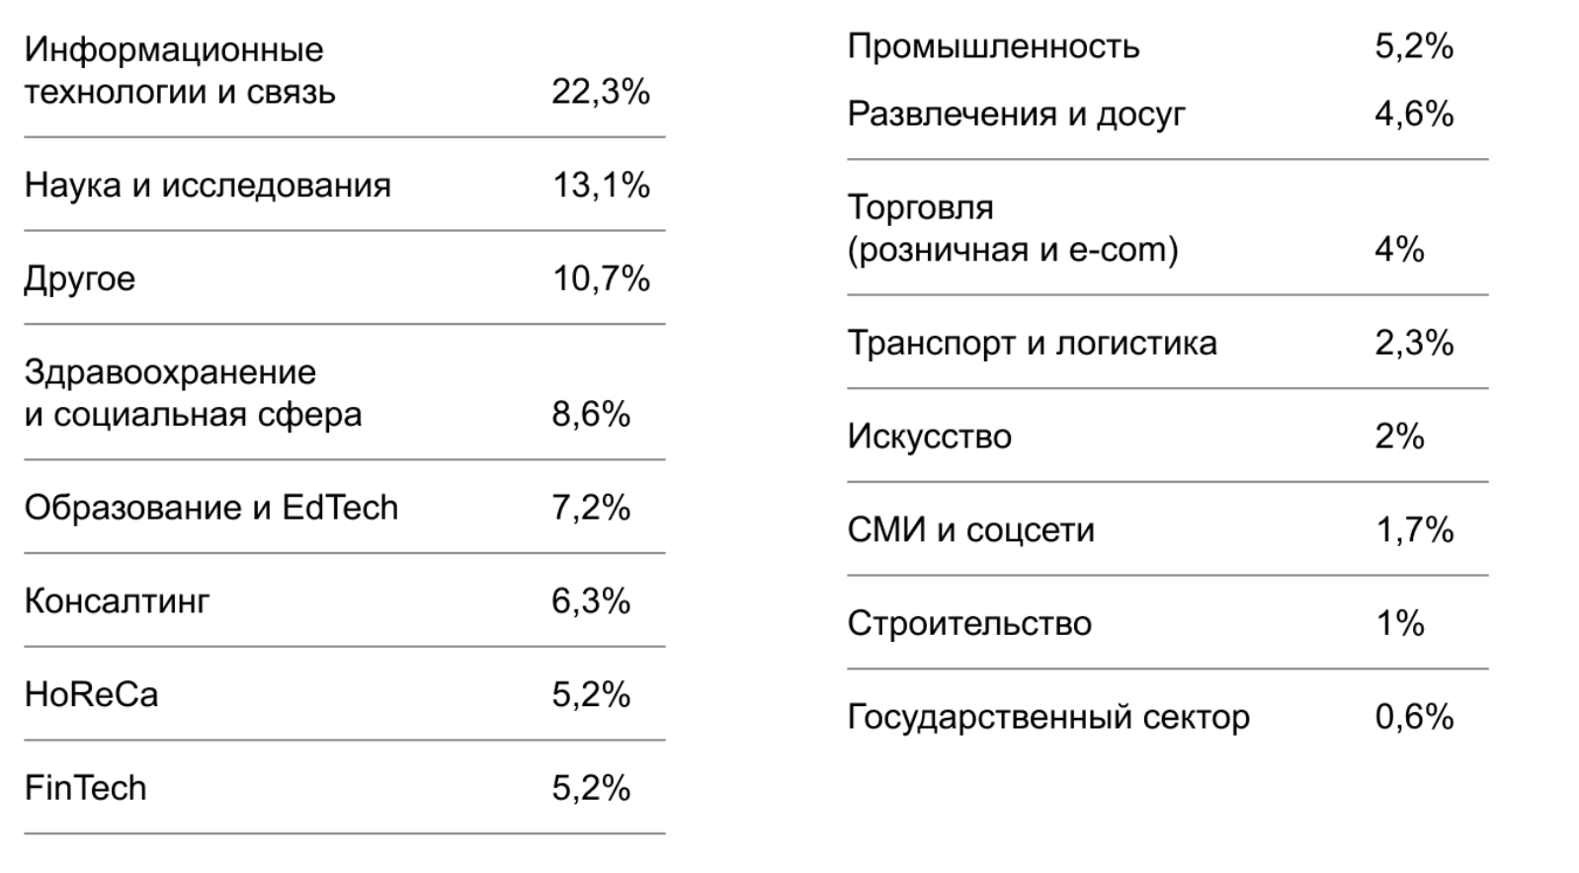Click the 'Другое' category label

click(79, 278)
